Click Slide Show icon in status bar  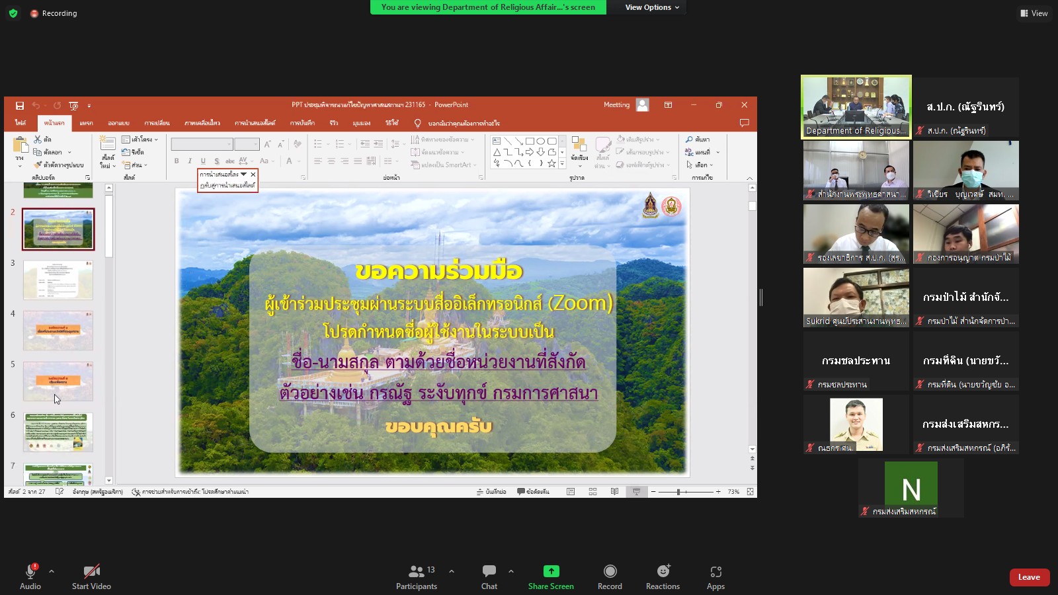[x=636, y=492]
